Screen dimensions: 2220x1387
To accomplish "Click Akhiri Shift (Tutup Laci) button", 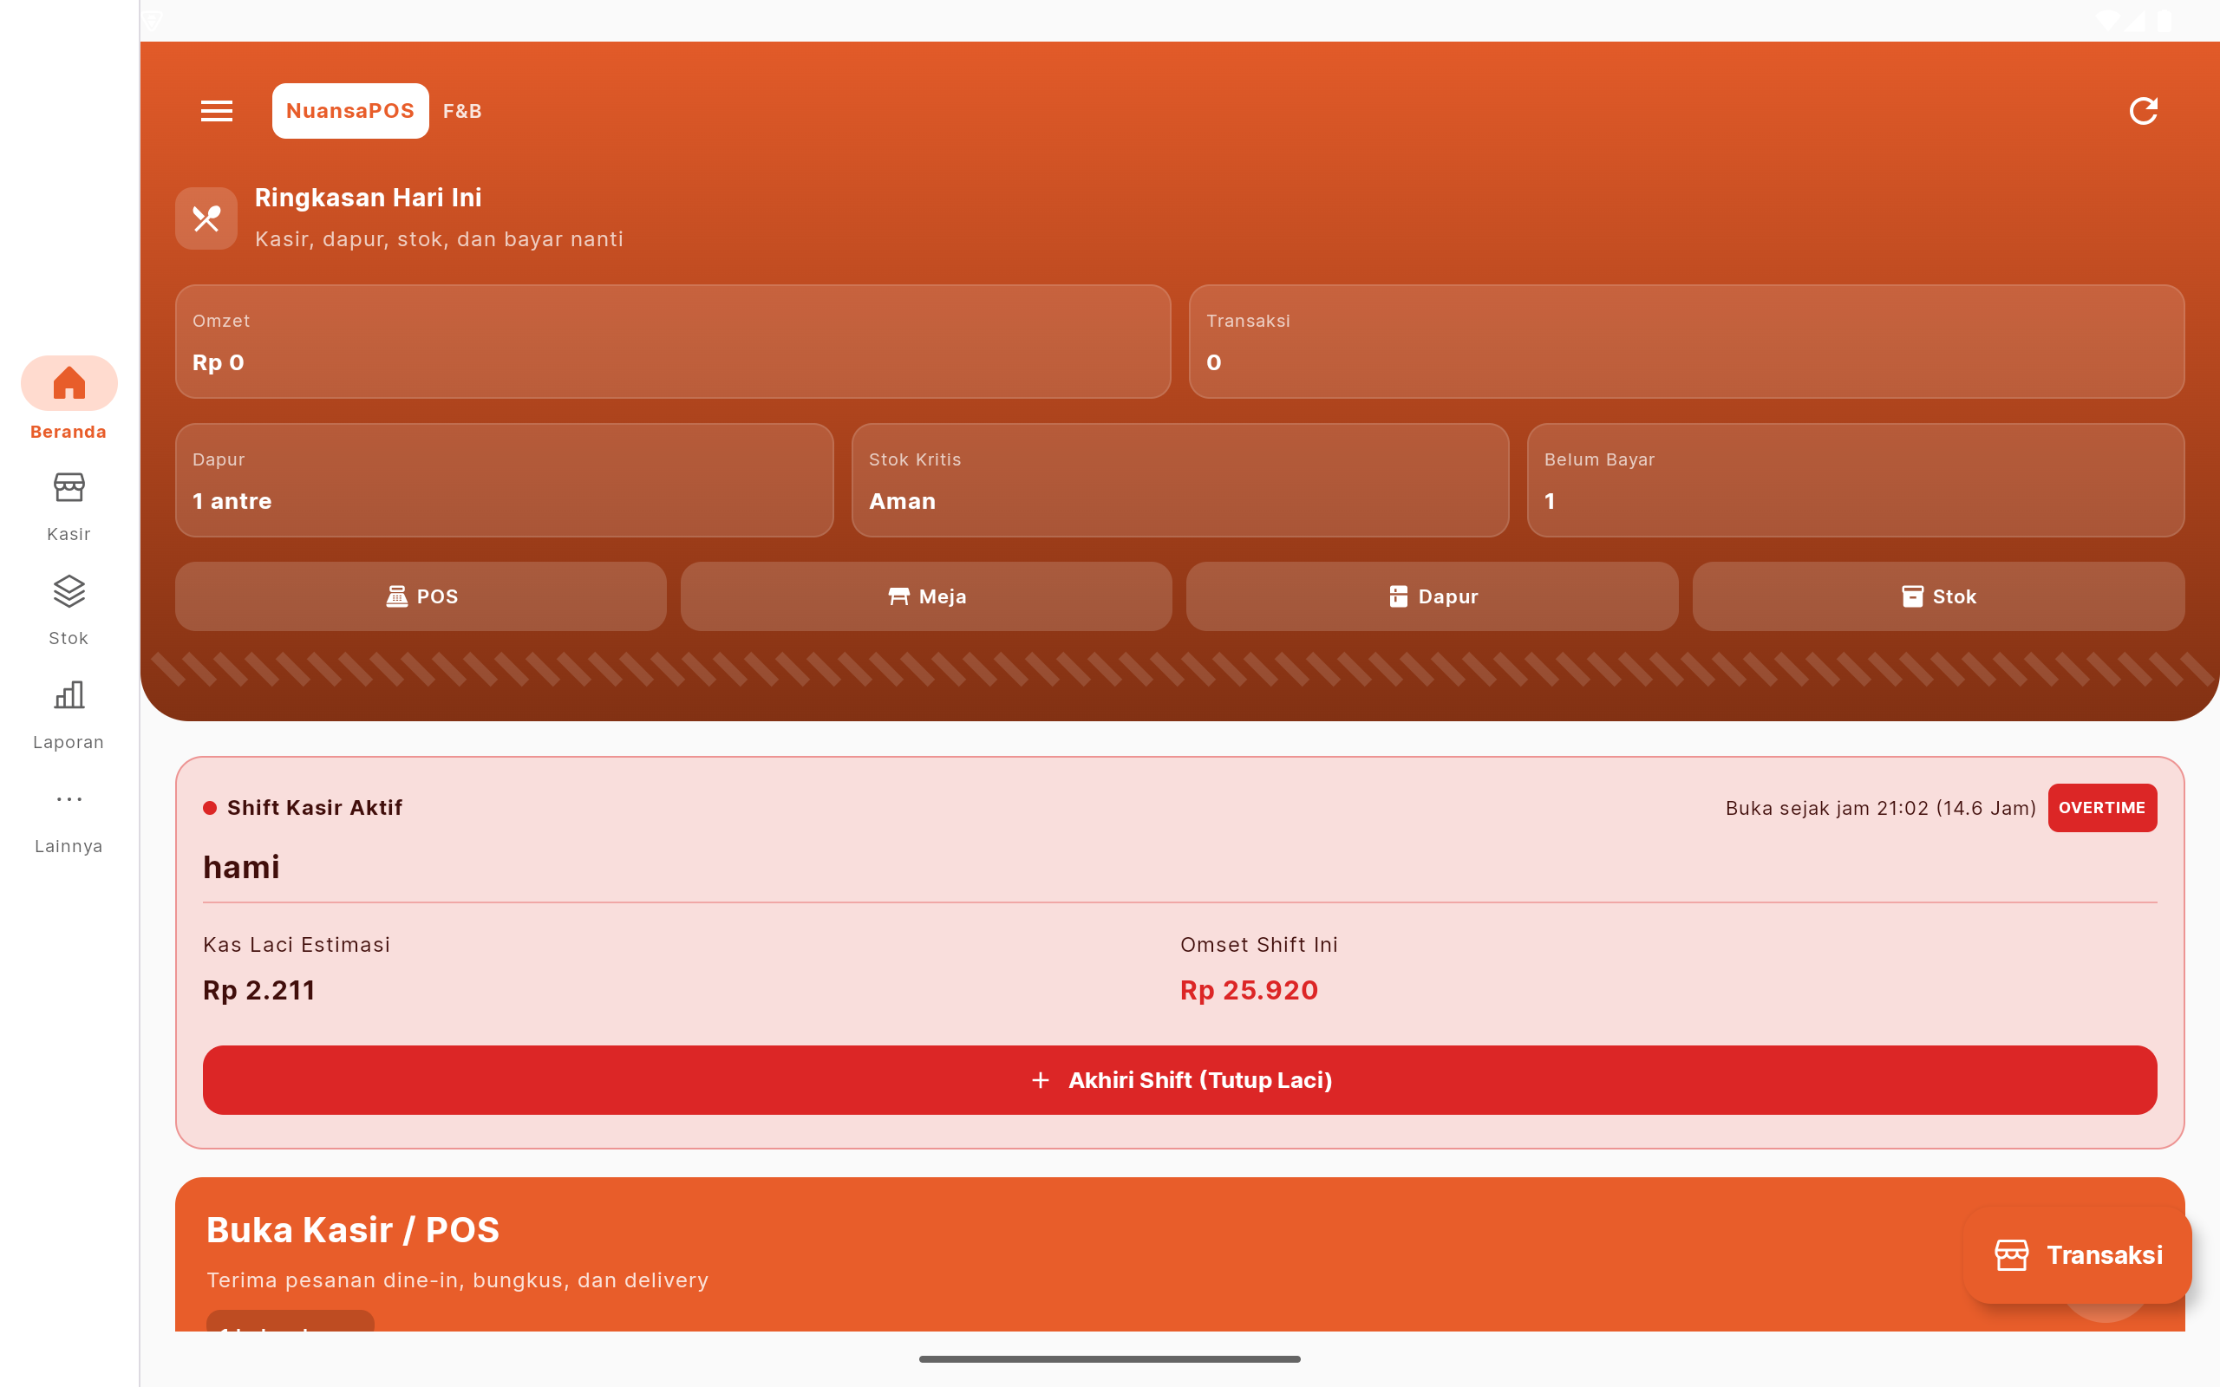I will [1179, 1080].
